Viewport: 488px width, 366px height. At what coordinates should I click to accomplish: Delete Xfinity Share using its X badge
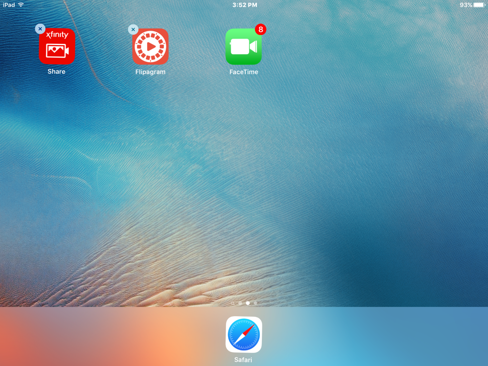point(40,29)
